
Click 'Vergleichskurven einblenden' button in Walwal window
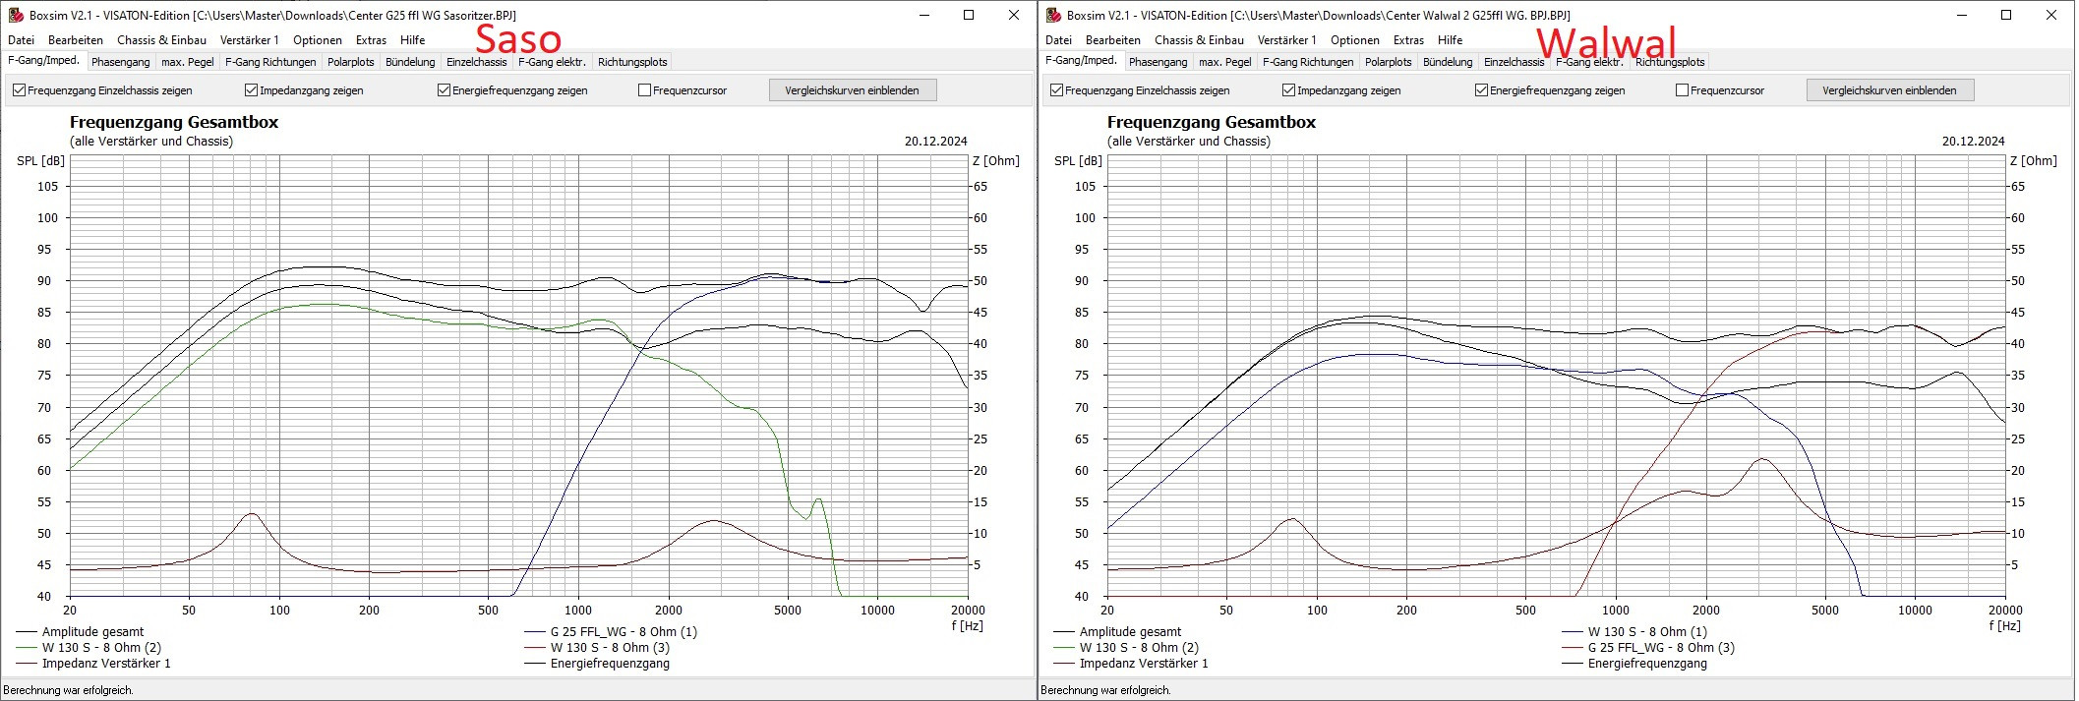tap(1889, 90)
